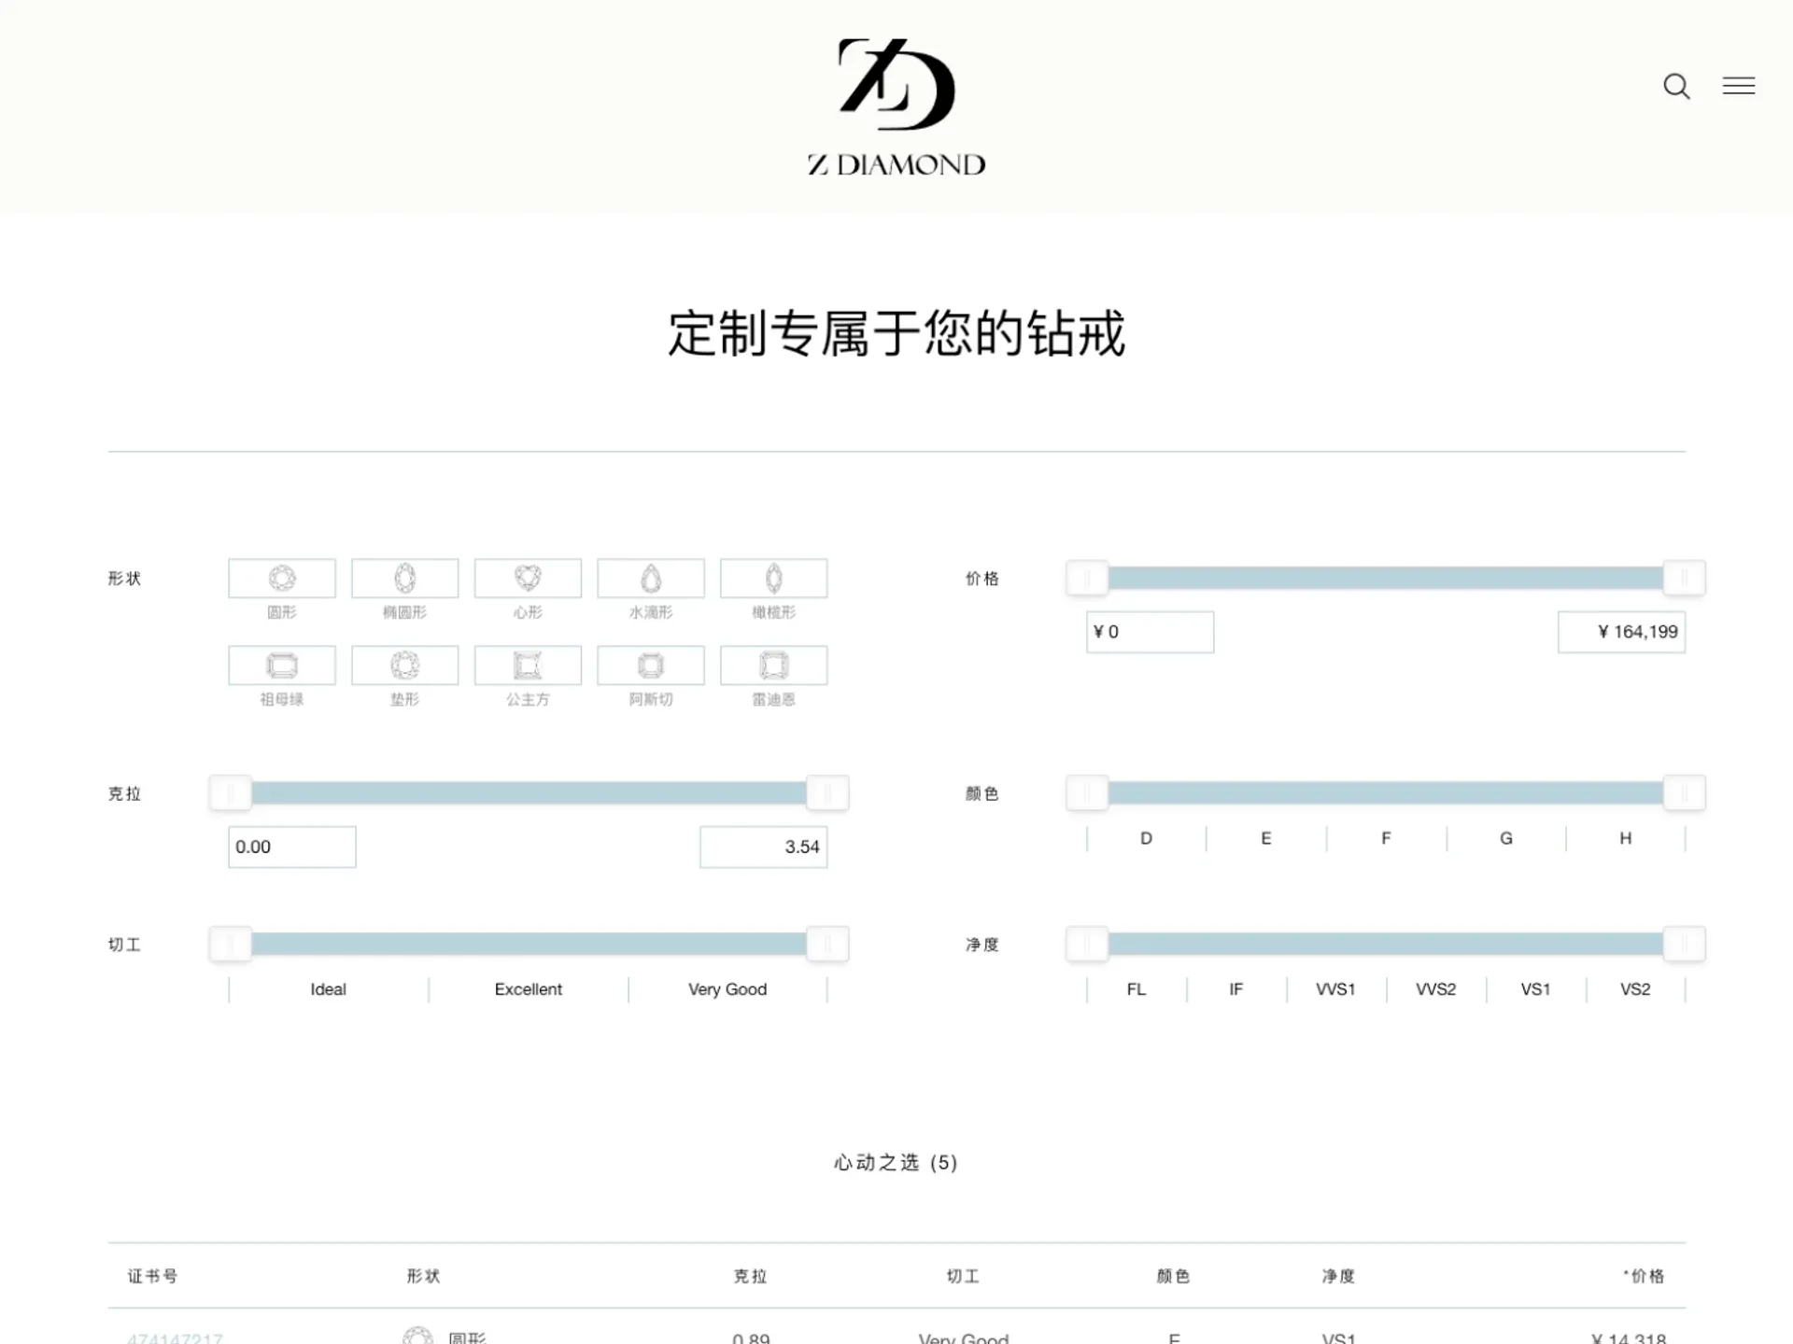Image resolution: width=1793 pixels, height=1344 pixels.
Task: Click the price slider's right handle
Action: point(1684,578)
